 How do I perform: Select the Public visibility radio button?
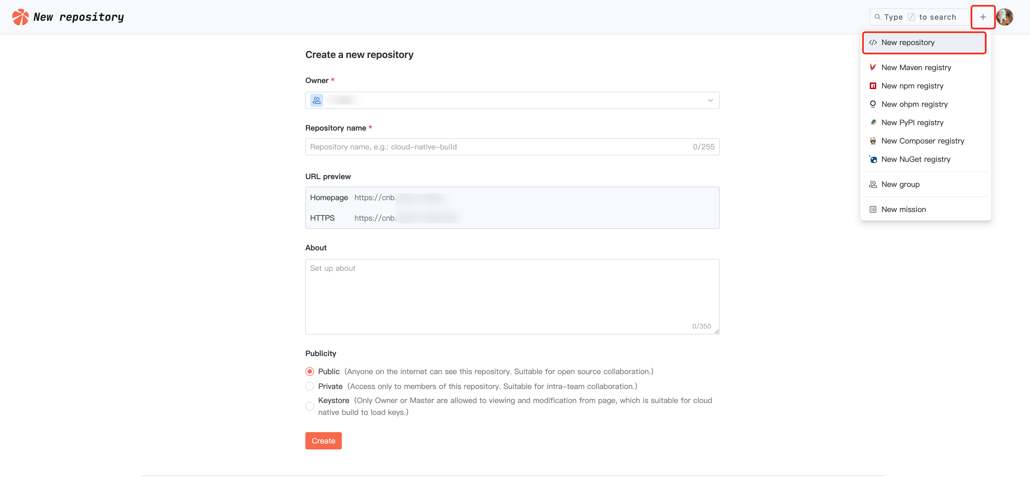click(309, 371)
